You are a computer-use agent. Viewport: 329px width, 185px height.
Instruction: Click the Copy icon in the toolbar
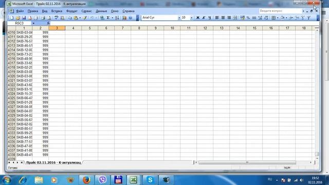(70, 18)
